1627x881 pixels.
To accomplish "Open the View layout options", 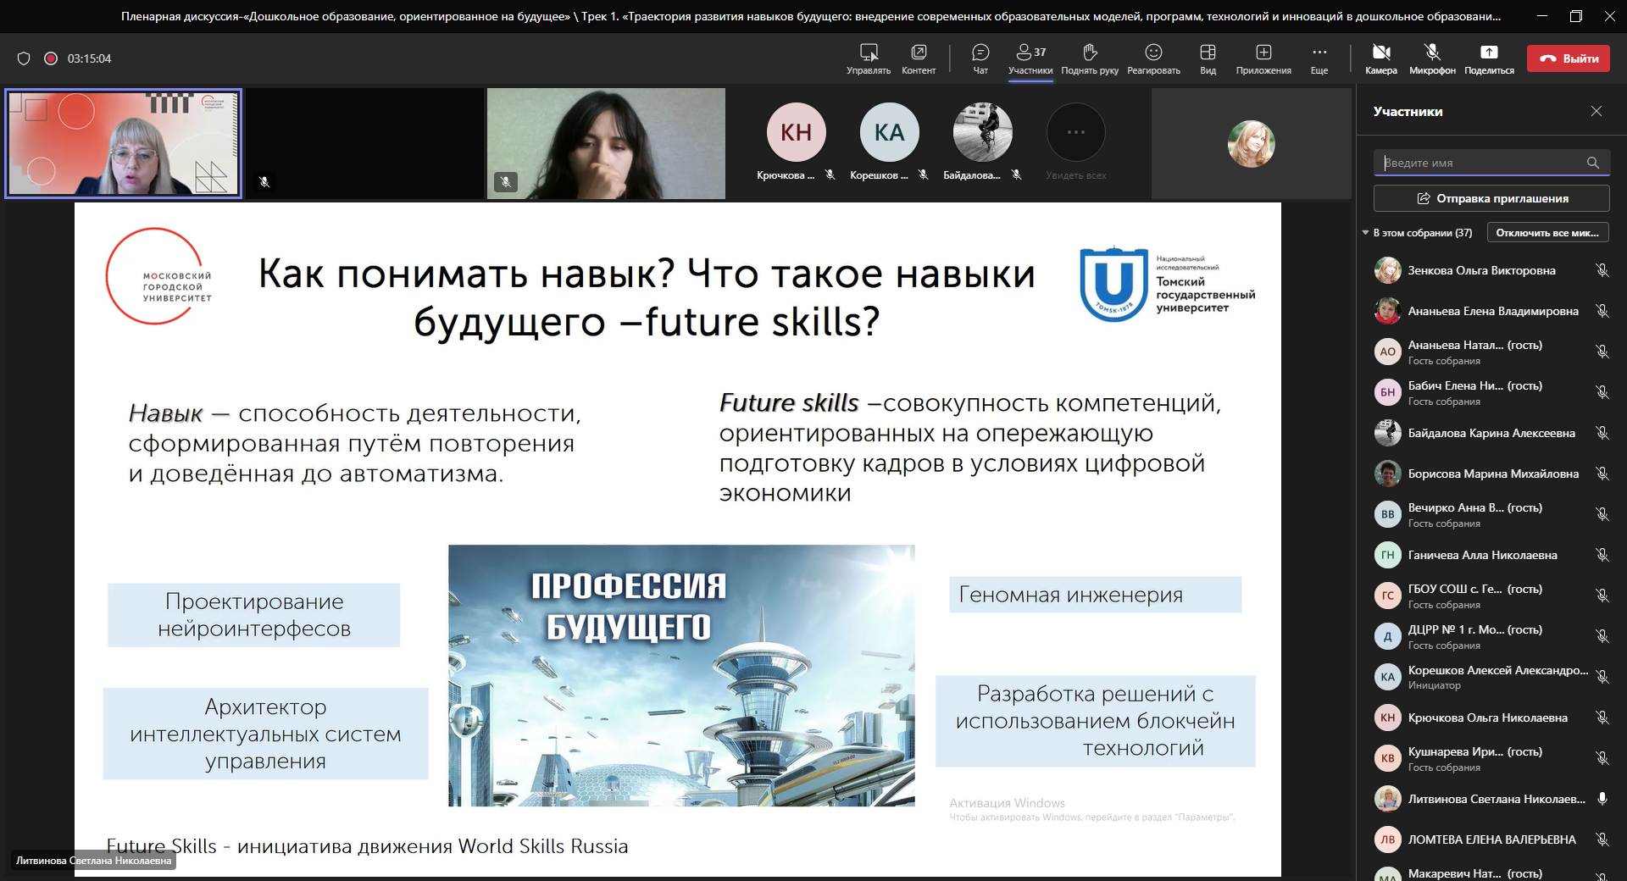I will tap(1208, 58).
